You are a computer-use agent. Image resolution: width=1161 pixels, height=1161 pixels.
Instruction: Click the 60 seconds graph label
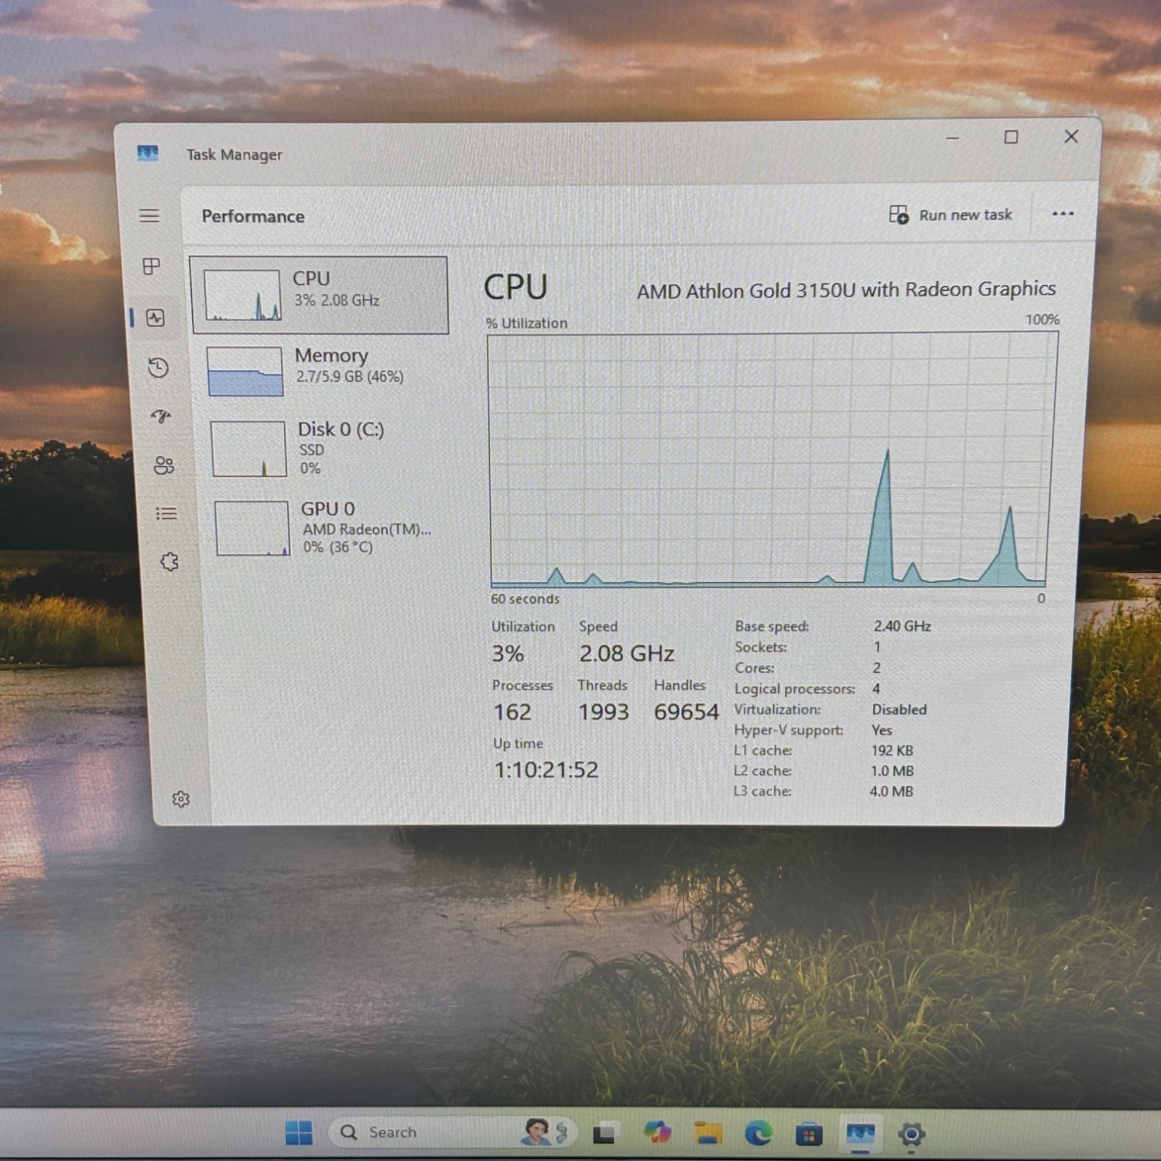tap(525, 599)
